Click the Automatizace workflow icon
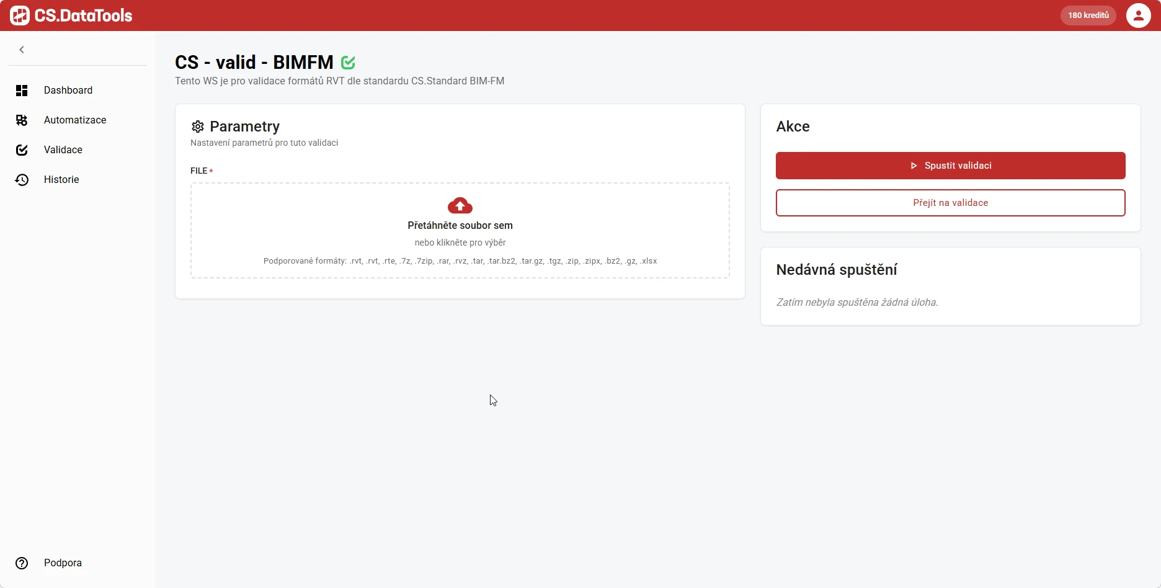1161x588 pixels. click(22, 120)
